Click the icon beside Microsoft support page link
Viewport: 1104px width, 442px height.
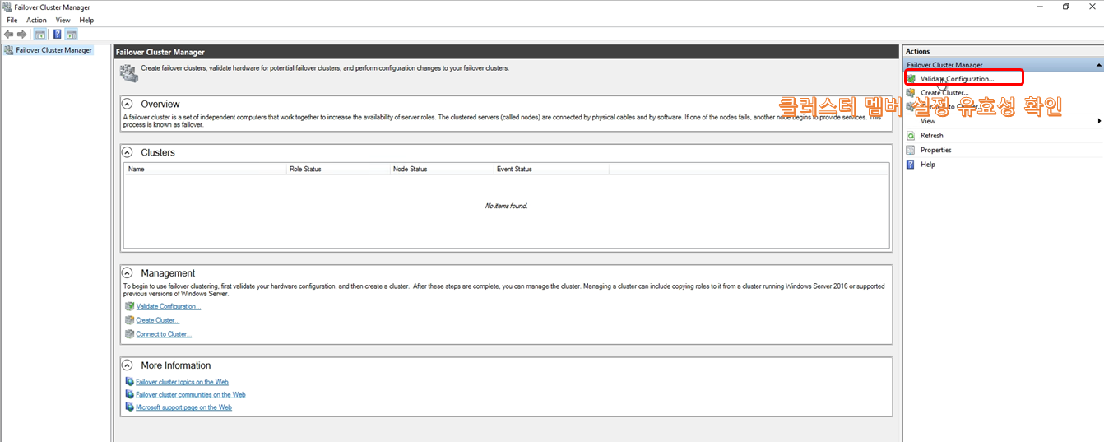129,407
